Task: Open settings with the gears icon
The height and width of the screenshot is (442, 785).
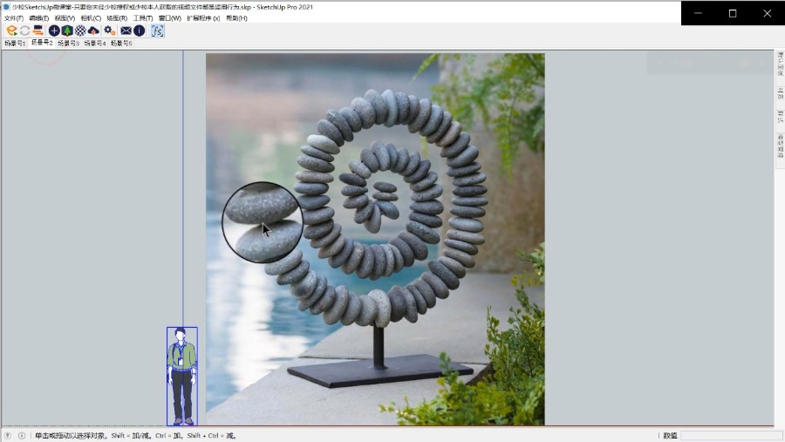Action: 110,31
